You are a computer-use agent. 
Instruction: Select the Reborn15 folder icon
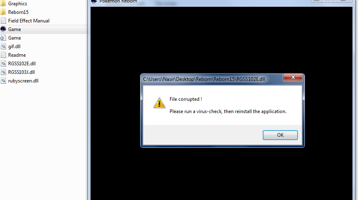[3, 12]
